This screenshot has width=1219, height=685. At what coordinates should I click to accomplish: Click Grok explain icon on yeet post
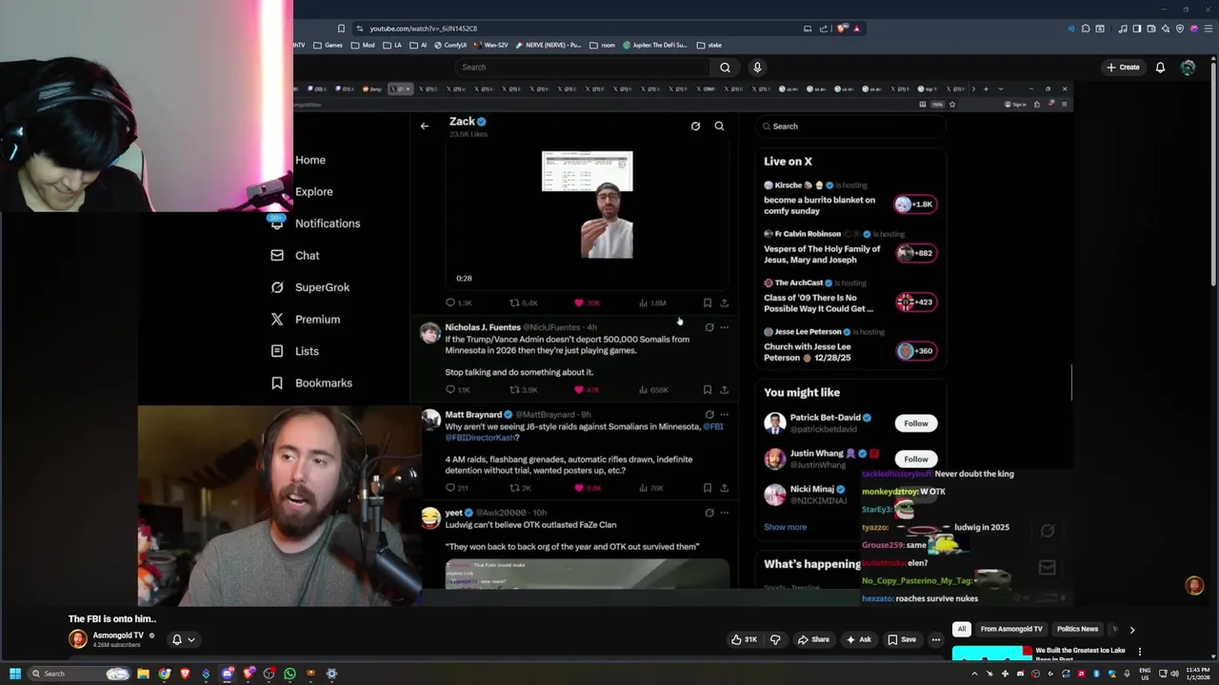(709, 513)
